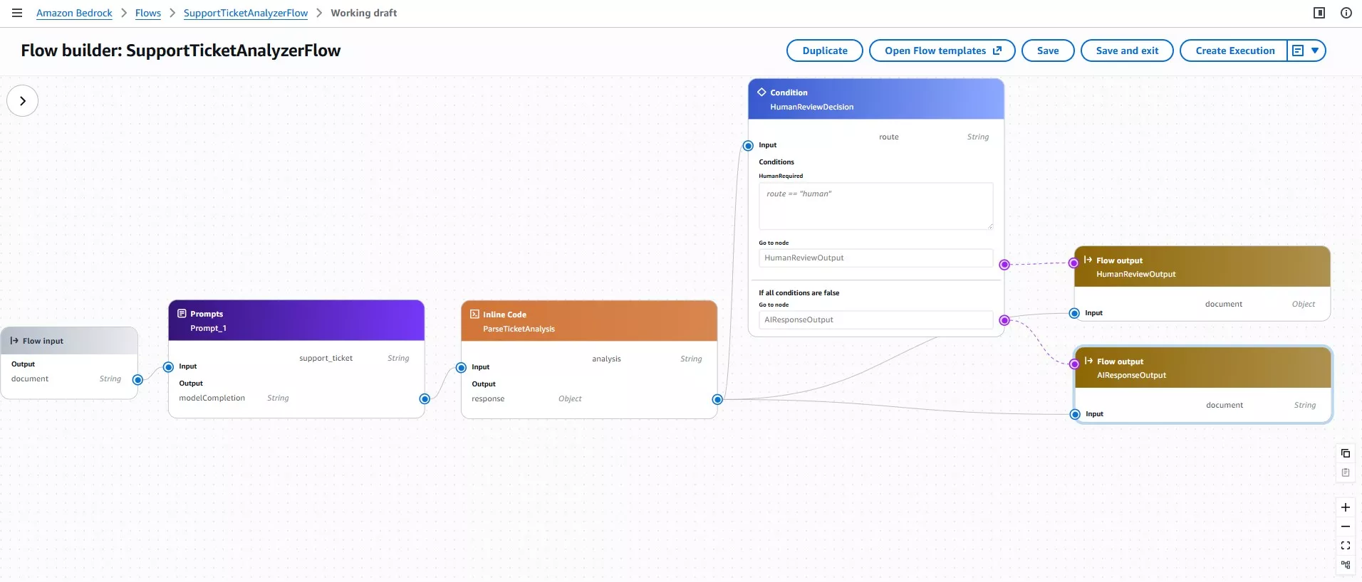
Task: Expand the node palette side panel arrow
Action: coord(23,101)
